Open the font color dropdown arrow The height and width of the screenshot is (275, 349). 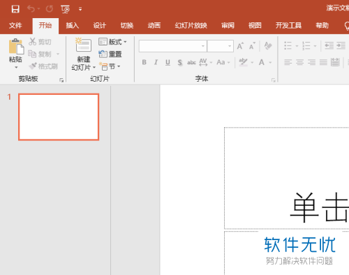tap(270, 62)
